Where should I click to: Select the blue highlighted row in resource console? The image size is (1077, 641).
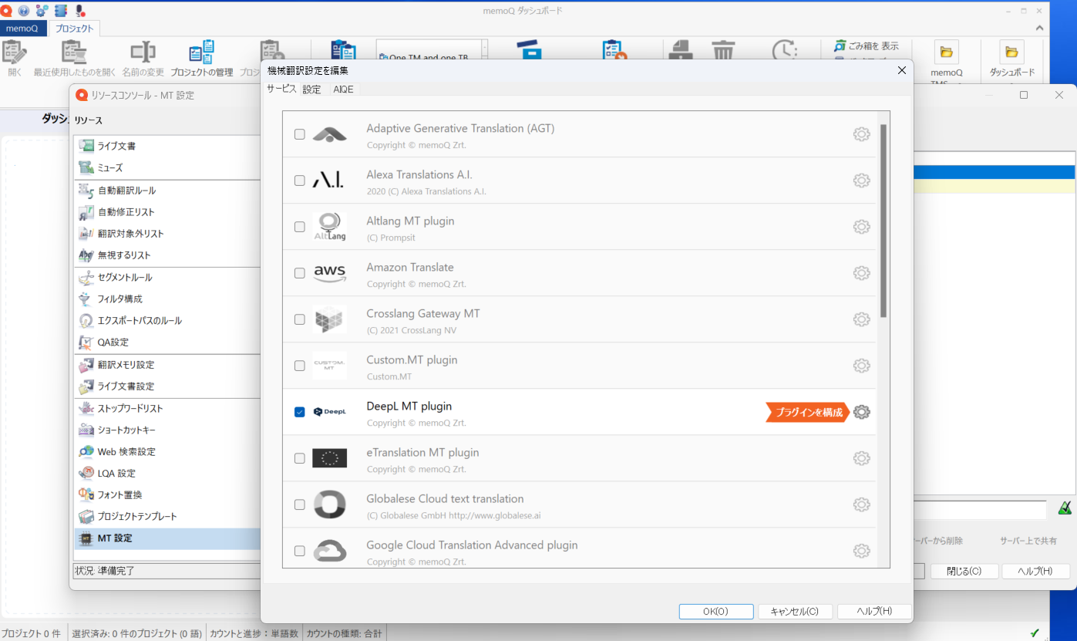pos(995,172)
